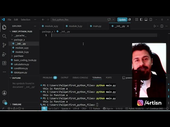Open the Edit menu

pos(16,20)
